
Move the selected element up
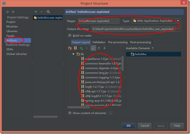99,48
